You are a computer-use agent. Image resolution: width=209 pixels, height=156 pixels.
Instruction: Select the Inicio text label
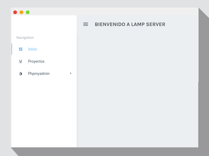point(32,49)
